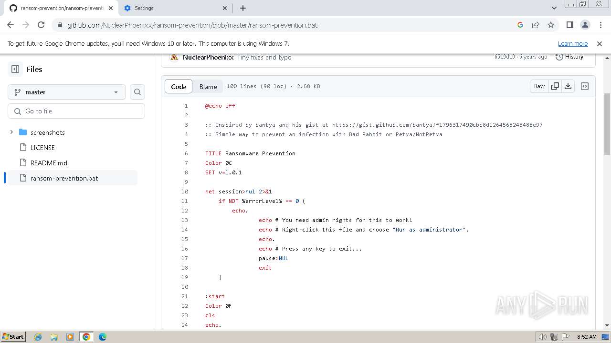Switch to the Settings tab

pos(175,8)
